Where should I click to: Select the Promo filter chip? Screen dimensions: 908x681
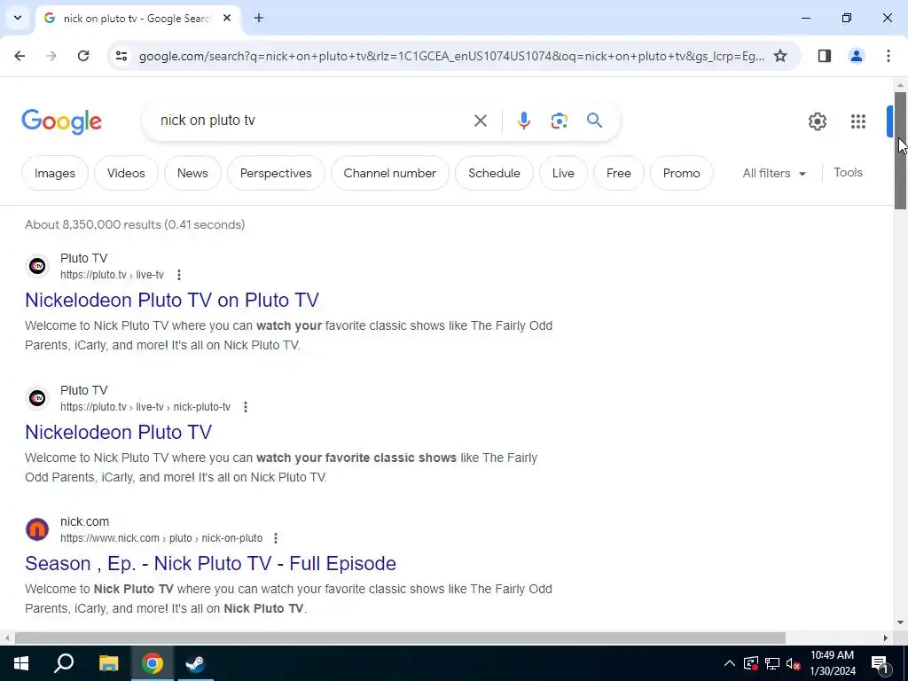click(682, 173)
